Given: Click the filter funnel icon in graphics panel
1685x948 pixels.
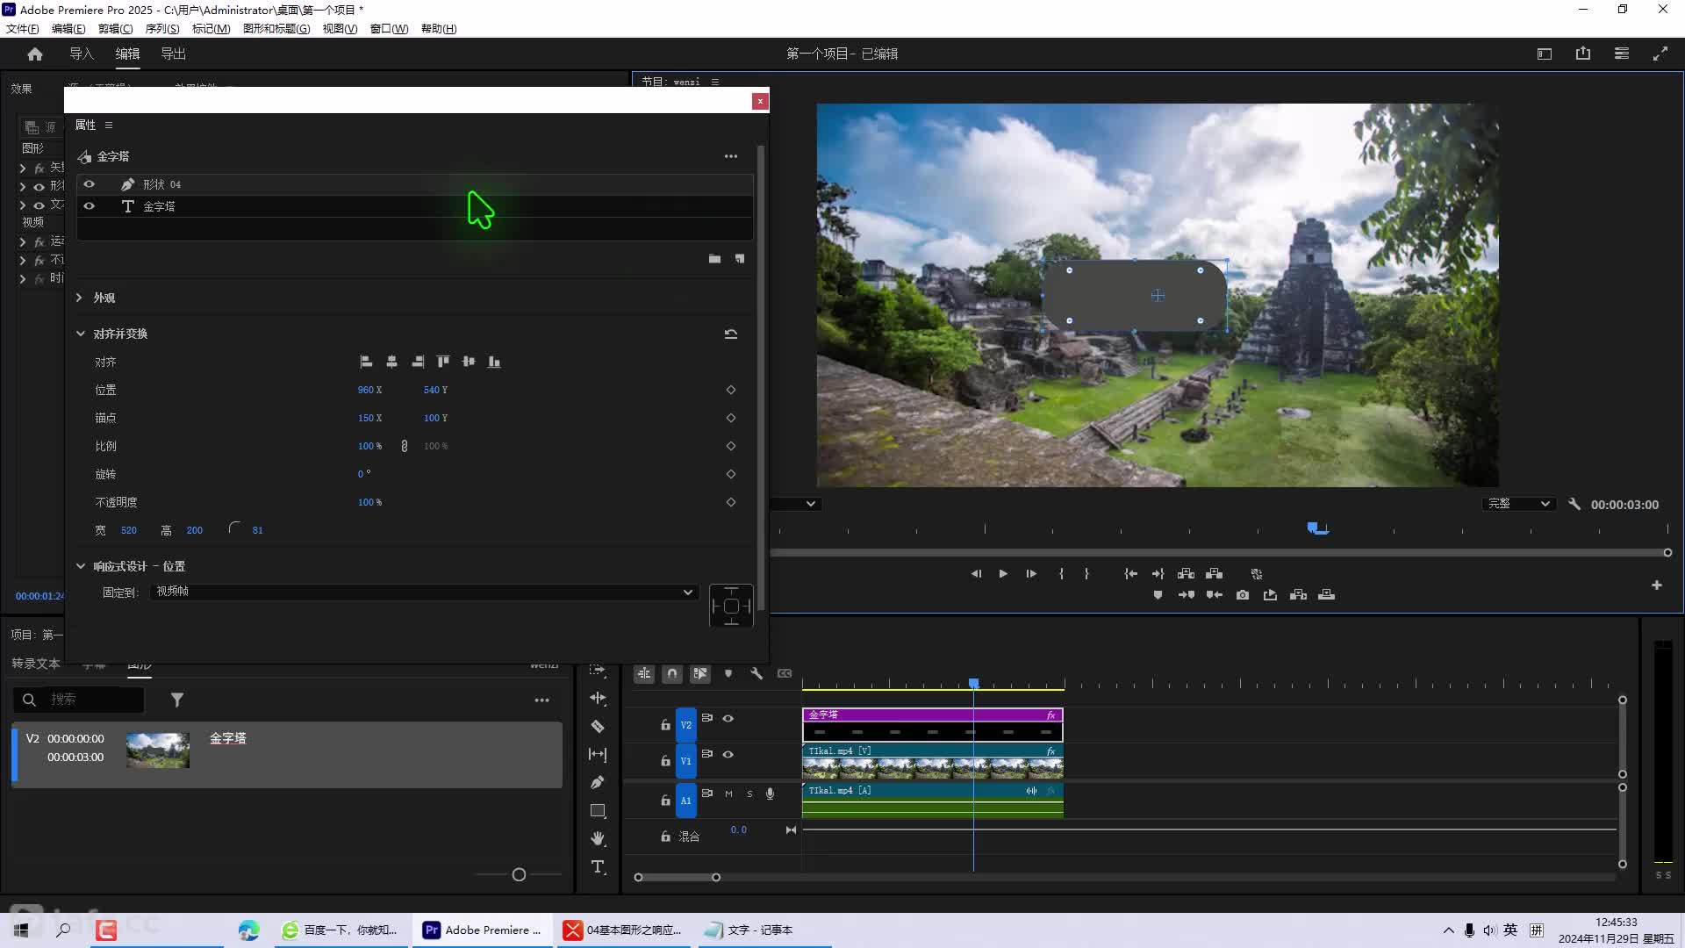Looking at the screenshot, I should tap(177, 700).
